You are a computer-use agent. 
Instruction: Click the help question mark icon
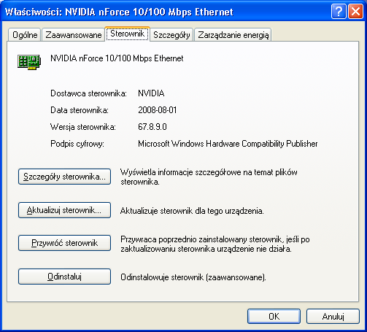[x=339, y=12]
